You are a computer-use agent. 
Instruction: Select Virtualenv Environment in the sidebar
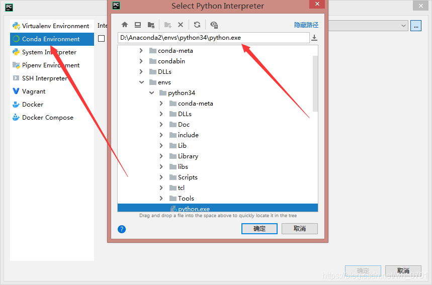click(x=52, y=26)
